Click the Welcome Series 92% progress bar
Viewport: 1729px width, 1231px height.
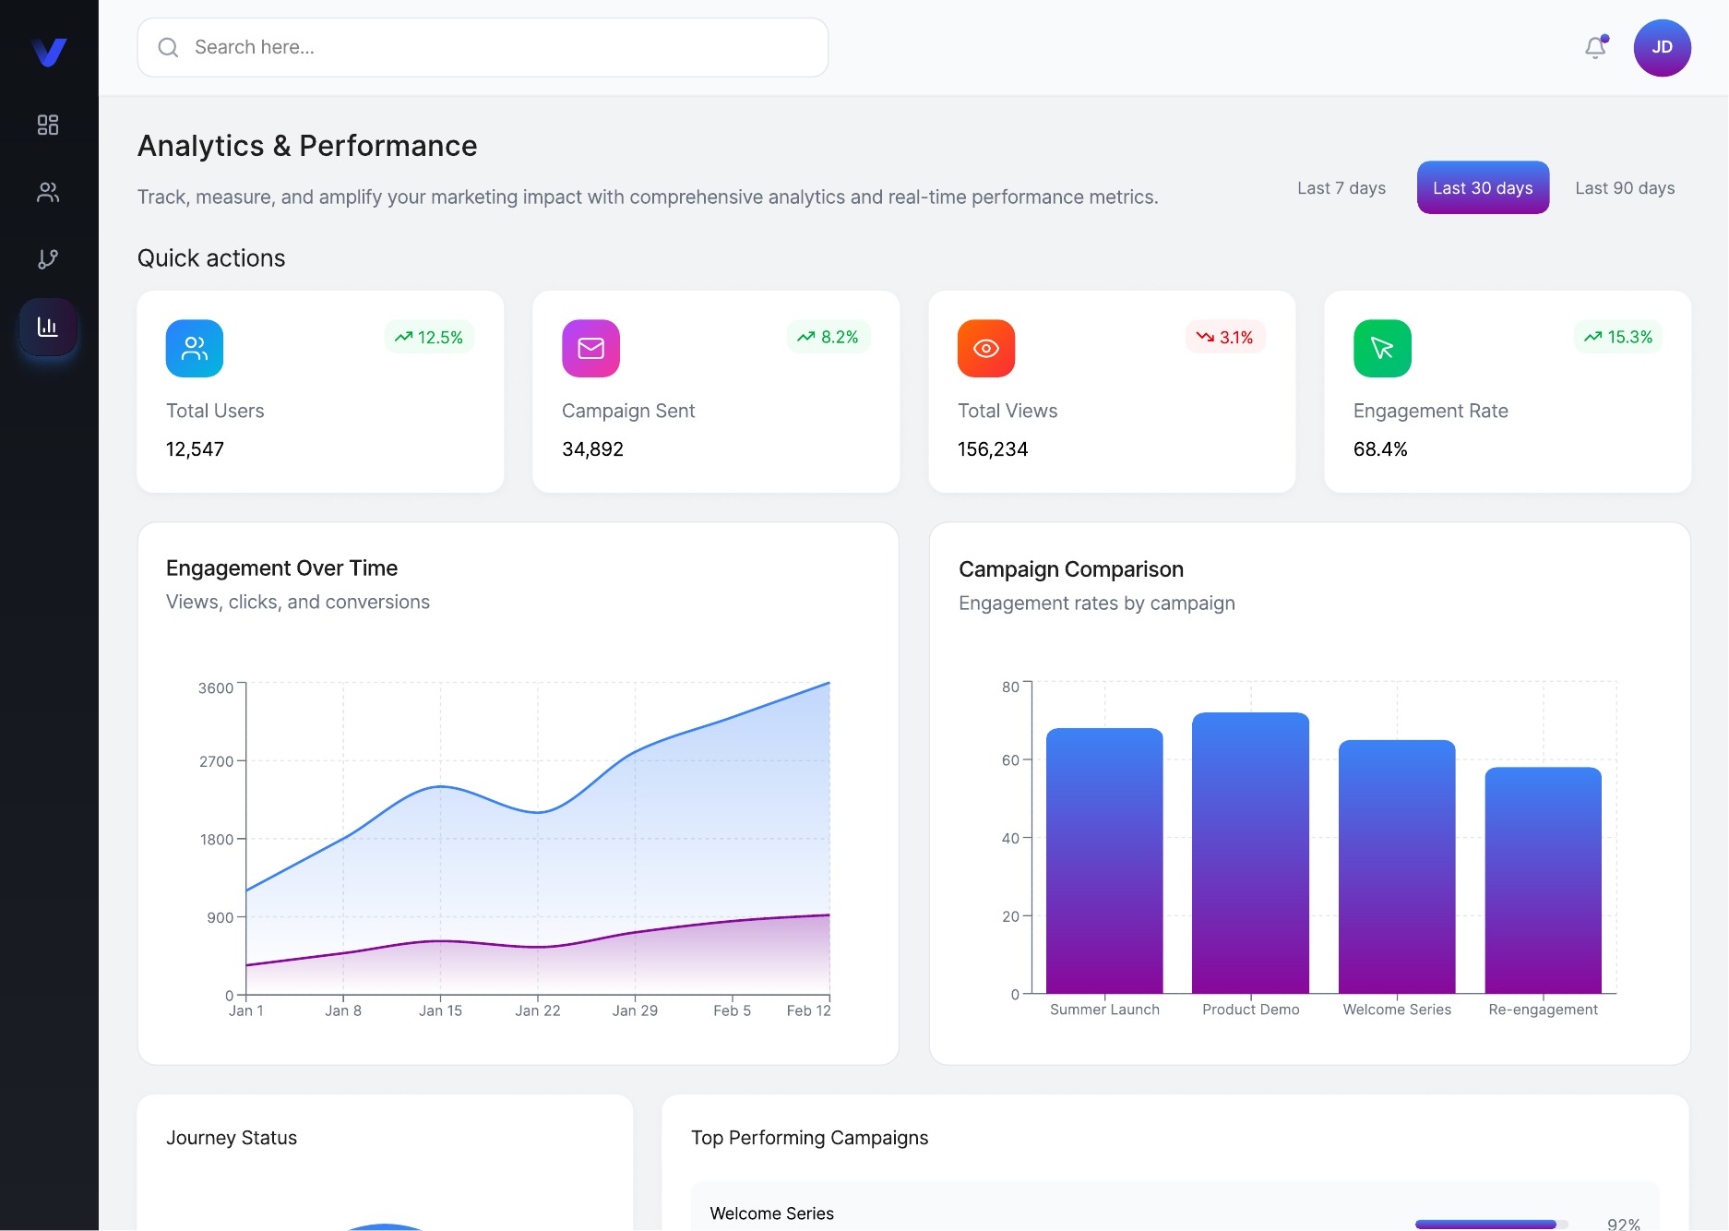[x=1491, y=1225]
